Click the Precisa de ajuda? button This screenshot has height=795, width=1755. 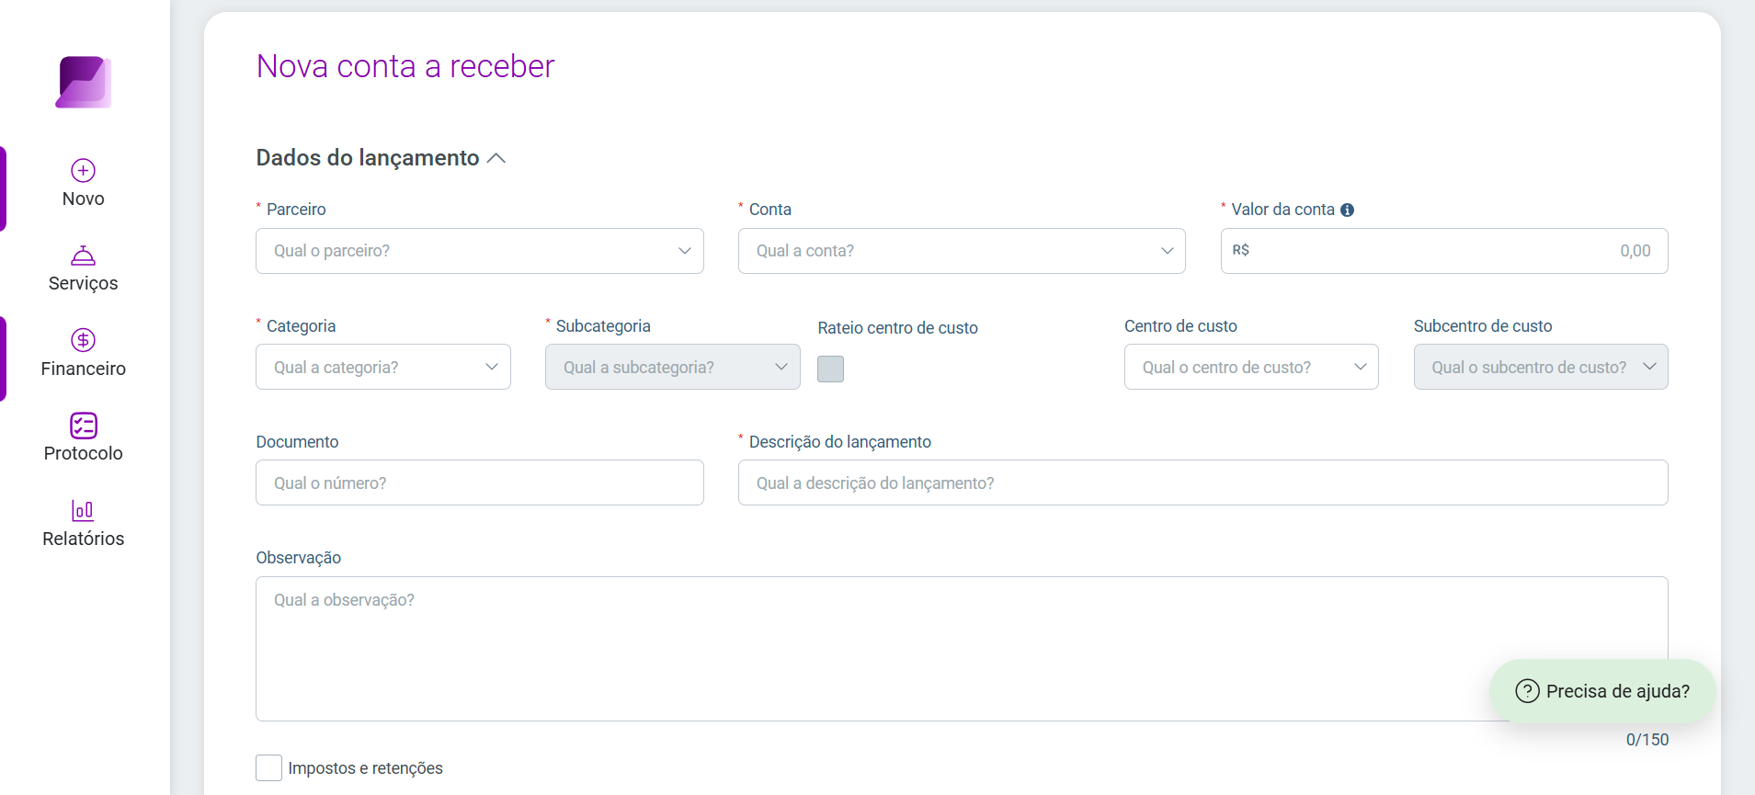click(1602, 691)
